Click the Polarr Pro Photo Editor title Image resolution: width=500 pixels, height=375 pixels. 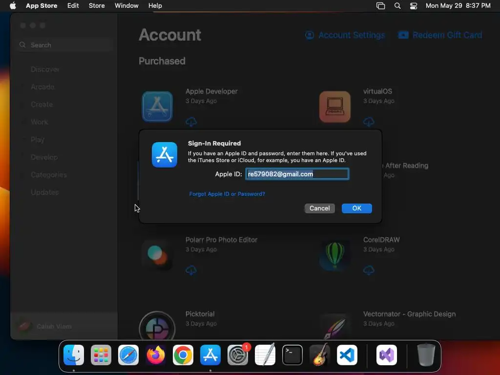(x=221, y=240)
